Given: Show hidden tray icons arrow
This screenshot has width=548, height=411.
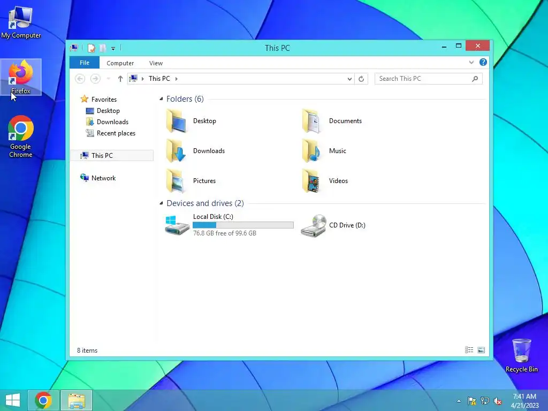Looking at the screenshot, I should [459, 401].
